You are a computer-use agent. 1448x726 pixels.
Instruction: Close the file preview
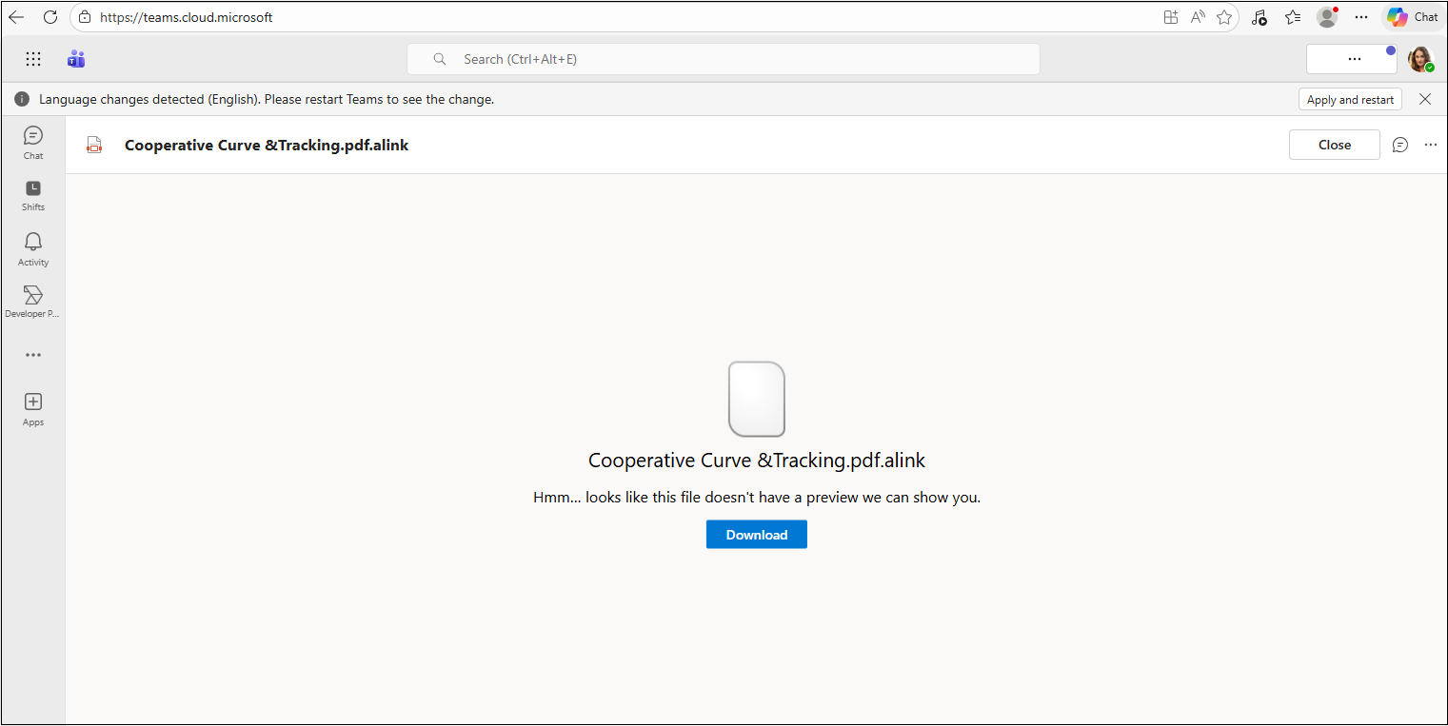1334,145
